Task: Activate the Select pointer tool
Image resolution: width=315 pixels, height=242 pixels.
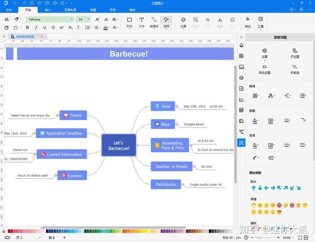Action: (166, 22)
